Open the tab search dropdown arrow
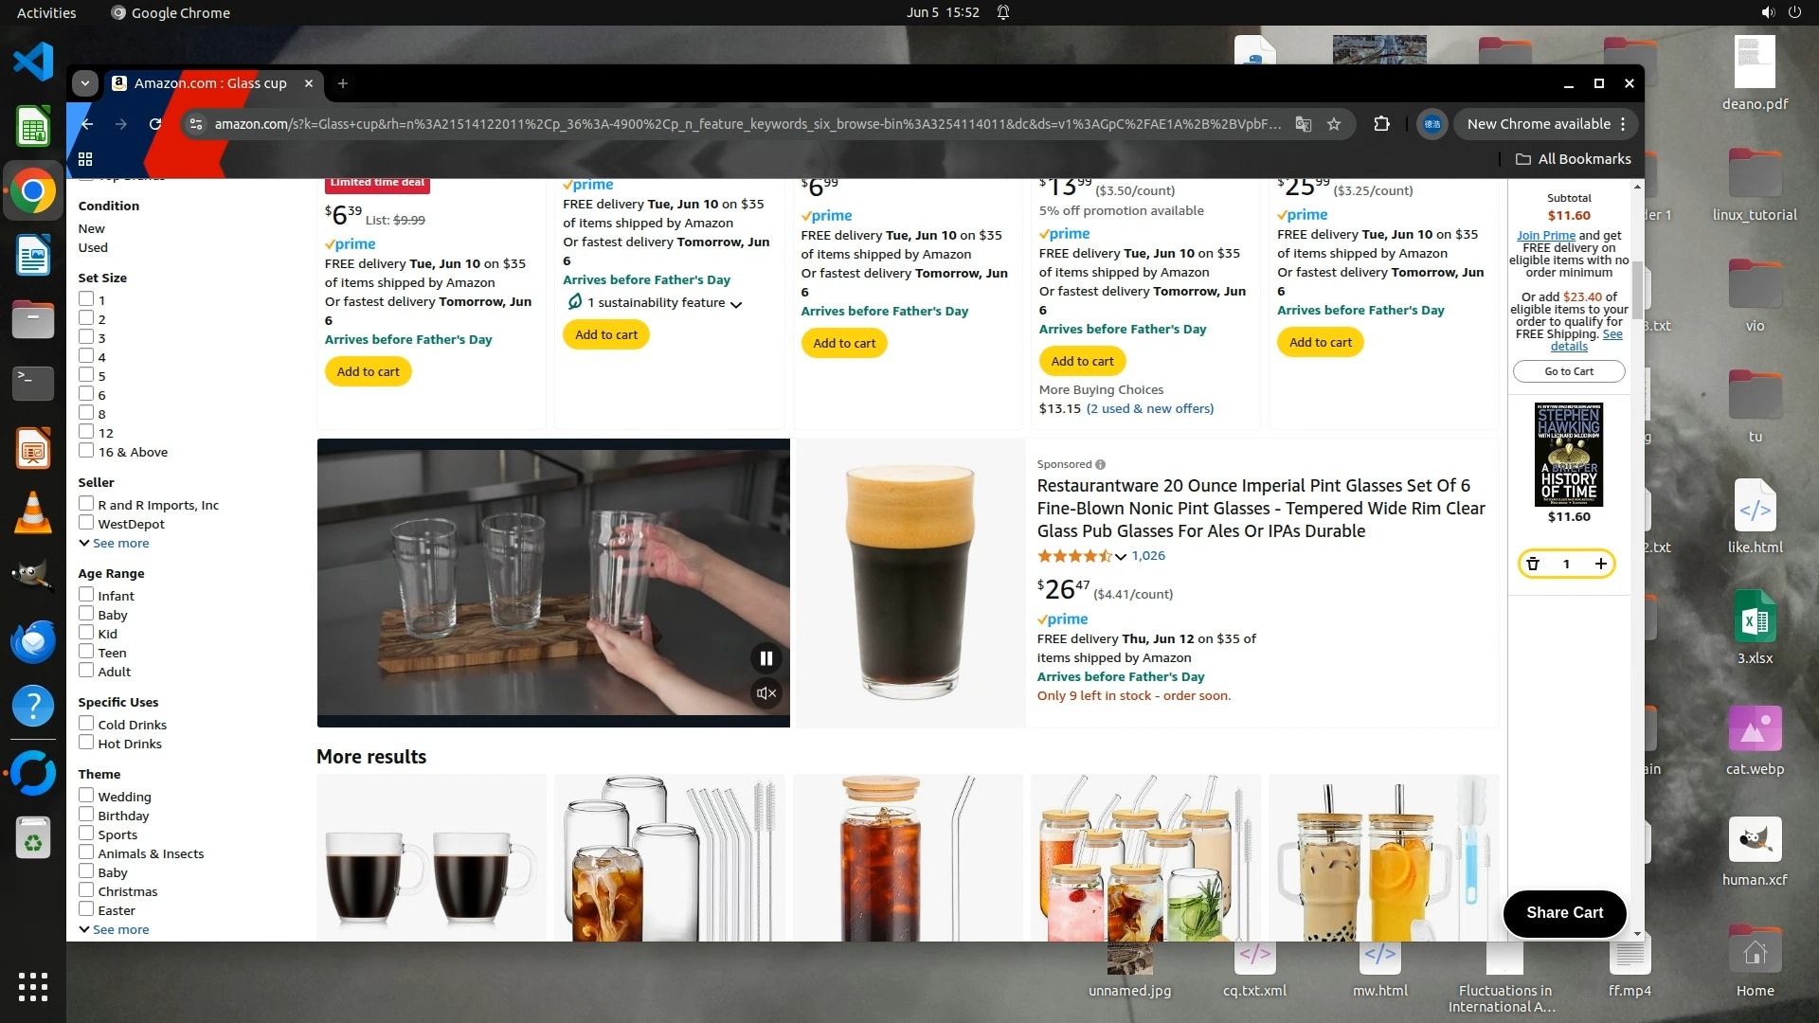The height and width of the screenshot is (1023, 1819). pos(84,83)
